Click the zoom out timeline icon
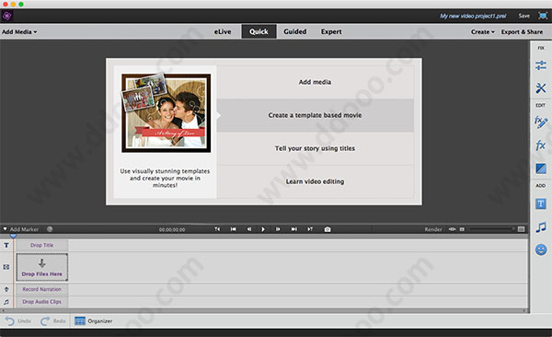The height and width of the screenshot is (337, 552). tap(462, 229)
